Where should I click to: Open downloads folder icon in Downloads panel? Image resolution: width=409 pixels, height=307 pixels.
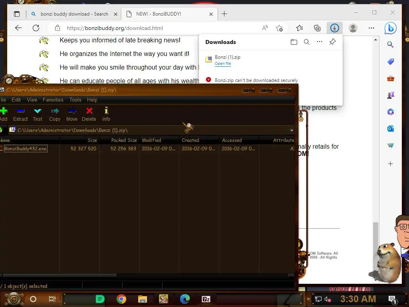(294, 42)
